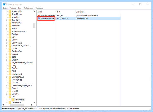
Task: Select the CDPUserSvc_8e102e2 key
Action: [x=20, y=46]
